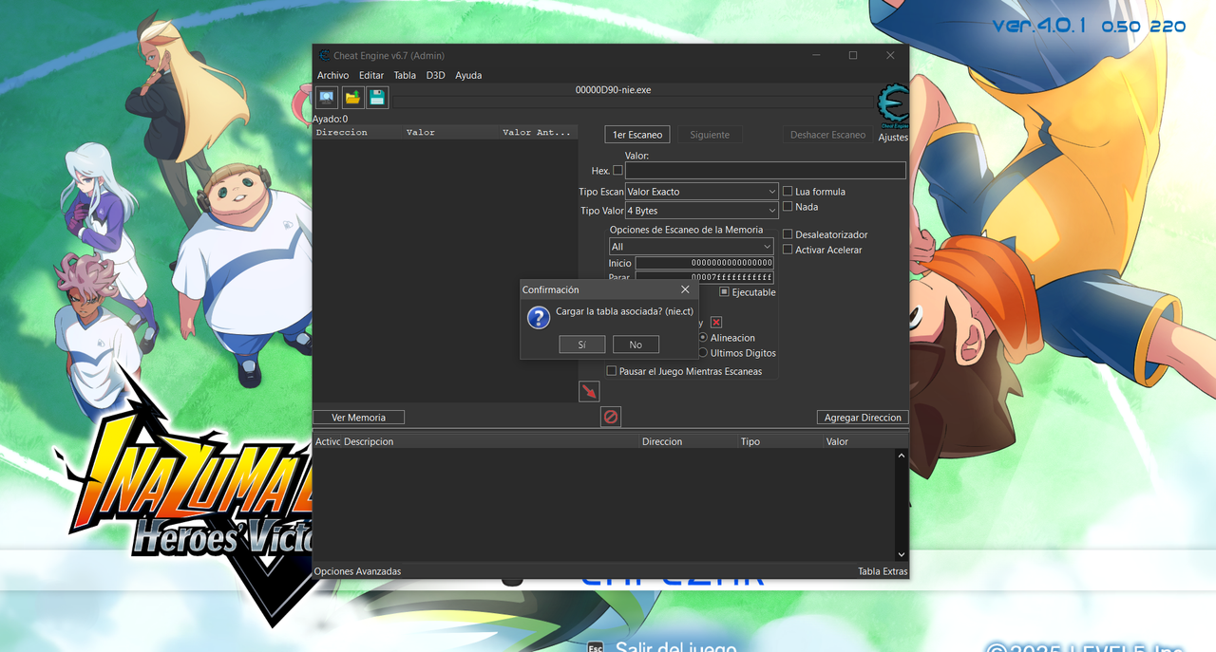Open Ajustes settings label

pos(893,138)
